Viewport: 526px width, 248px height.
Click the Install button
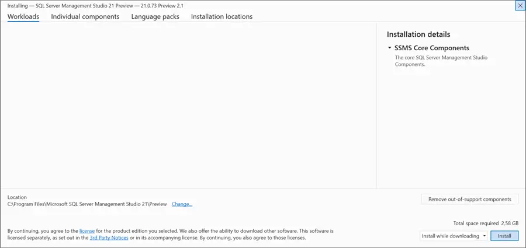504,236
